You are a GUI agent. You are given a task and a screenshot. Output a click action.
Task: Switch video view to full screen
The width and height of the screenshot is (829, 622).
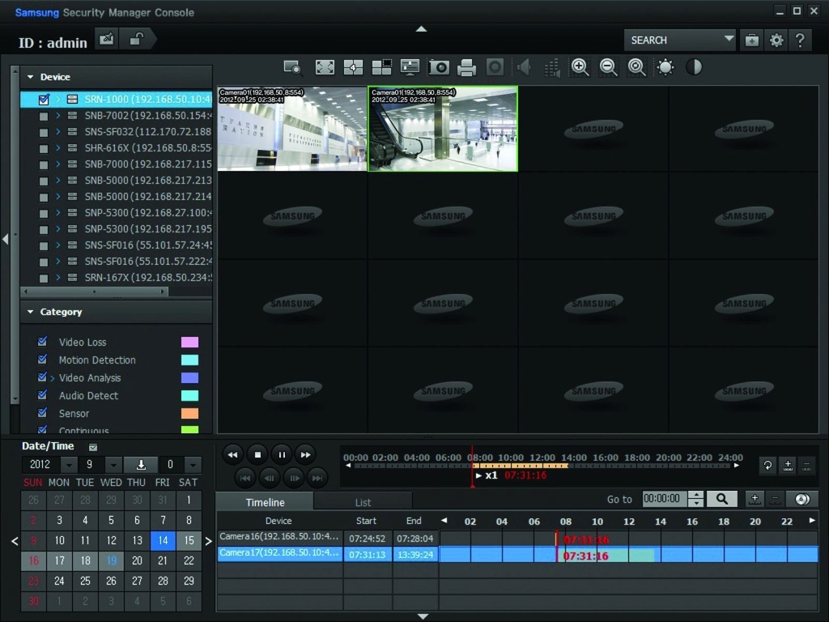(325, 68)
